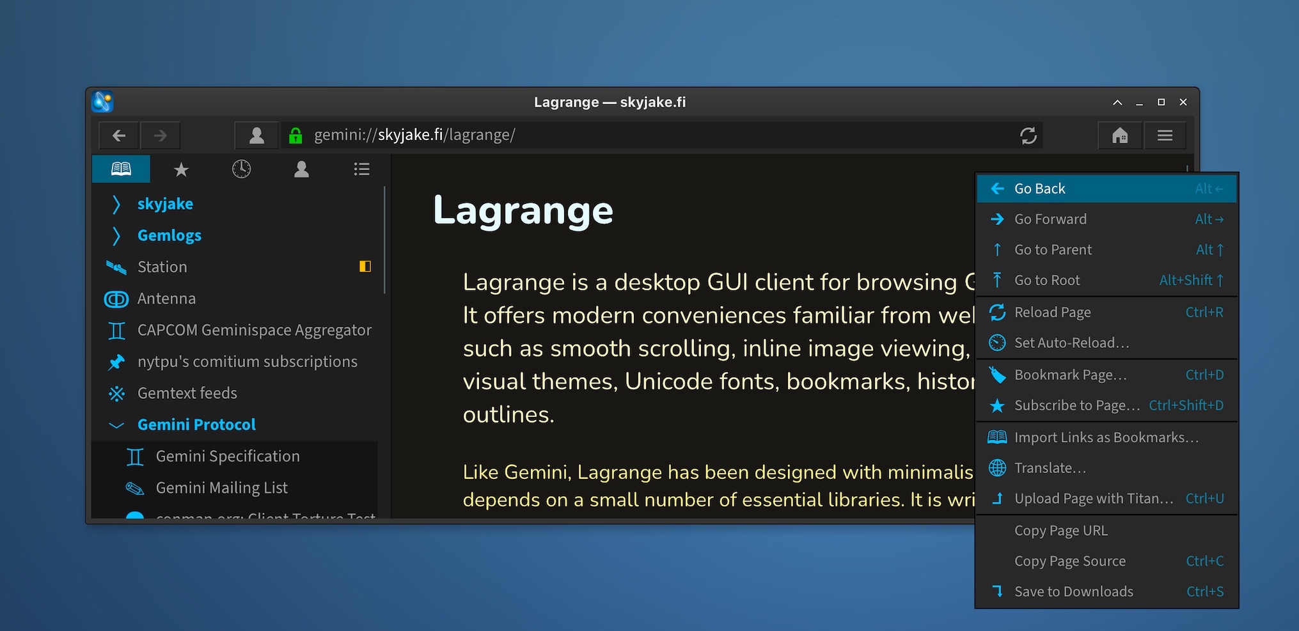
Task: Click the reload icon in the URL bar
Action: (1028, 136)
